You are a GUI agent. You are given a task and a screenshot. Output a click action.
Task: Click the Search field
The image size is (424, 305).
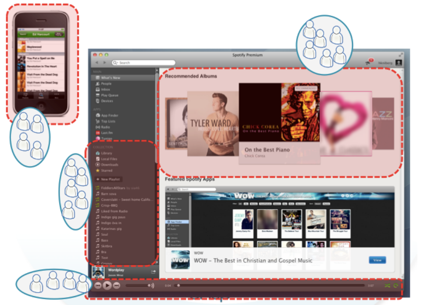point(143,63)
